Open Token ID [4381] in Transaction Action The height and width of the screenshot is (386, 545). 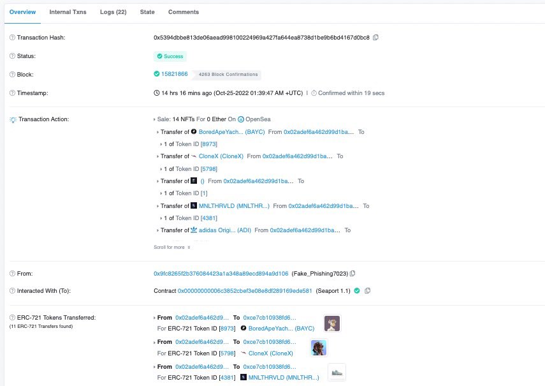click(209, 218)
